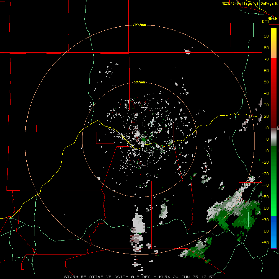The height and width of the screenshot is (279, 279).
Task: Pick the green inbound segment of color bar
Action: tap(274, 181)
